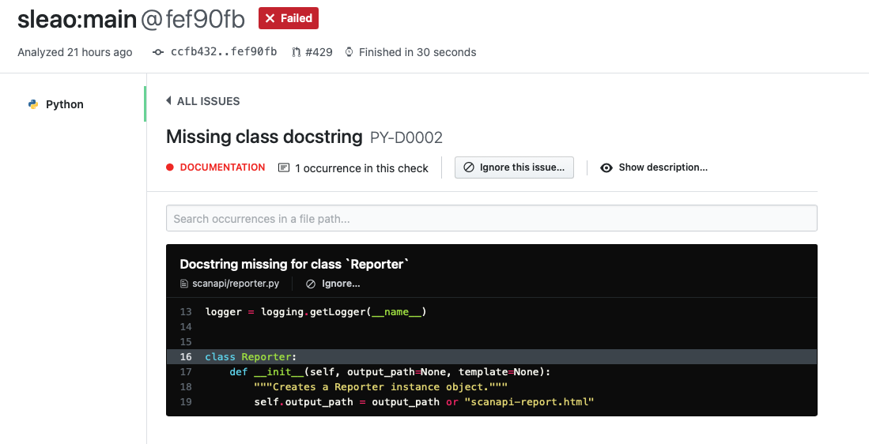
Task: Click the eye icon beside Show description
Action: (x=606, y=167)
